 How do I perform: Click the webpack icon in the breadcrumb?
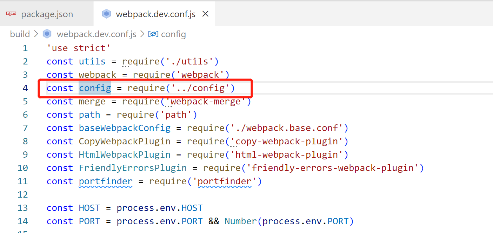tap(47, 34)
